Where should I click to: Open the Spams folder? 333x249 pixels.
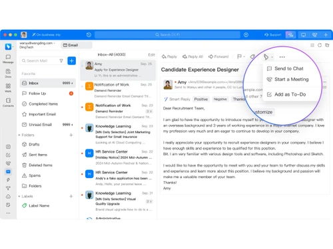(x=47, y=175)
